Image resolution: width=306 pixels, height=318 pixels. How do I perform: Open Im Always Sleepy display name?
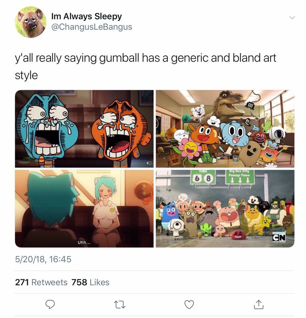86,17
